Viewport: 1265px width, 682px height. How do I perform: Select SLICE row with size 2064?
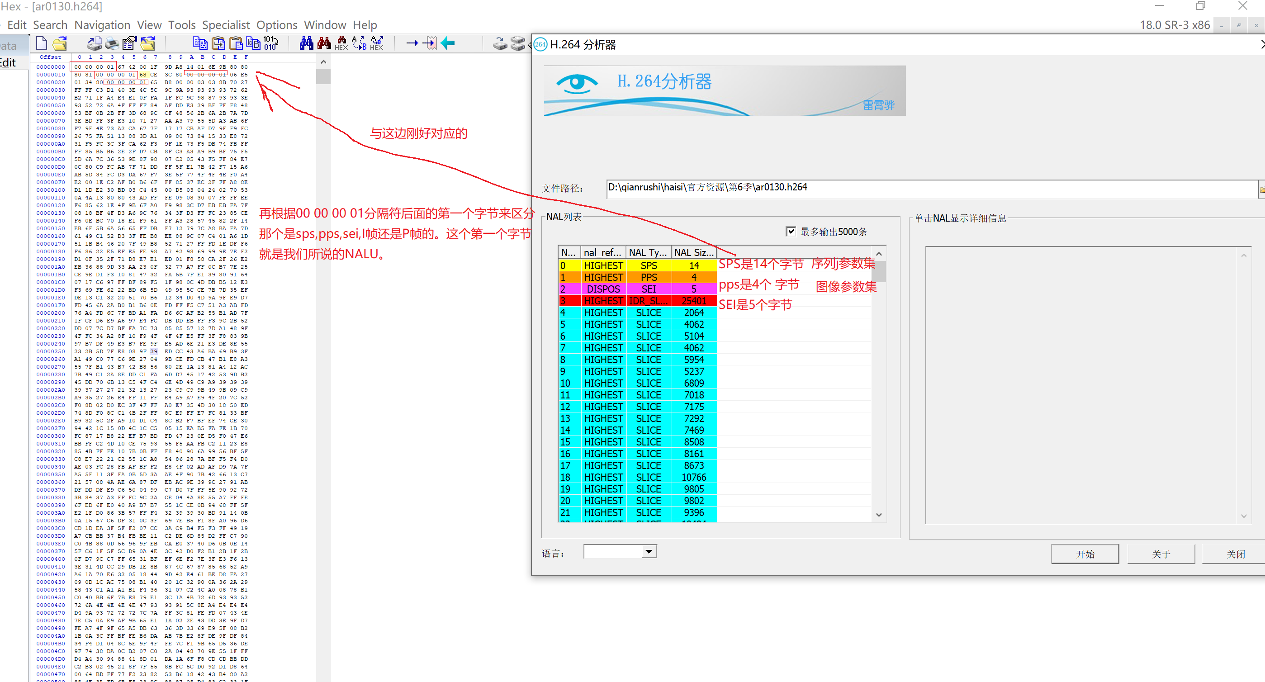pos(637,312)
